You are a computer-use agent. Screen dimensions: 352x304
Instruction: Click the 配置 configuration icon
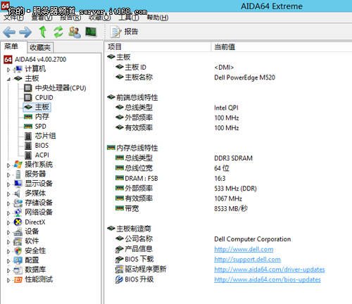click(x=18, y=260)
